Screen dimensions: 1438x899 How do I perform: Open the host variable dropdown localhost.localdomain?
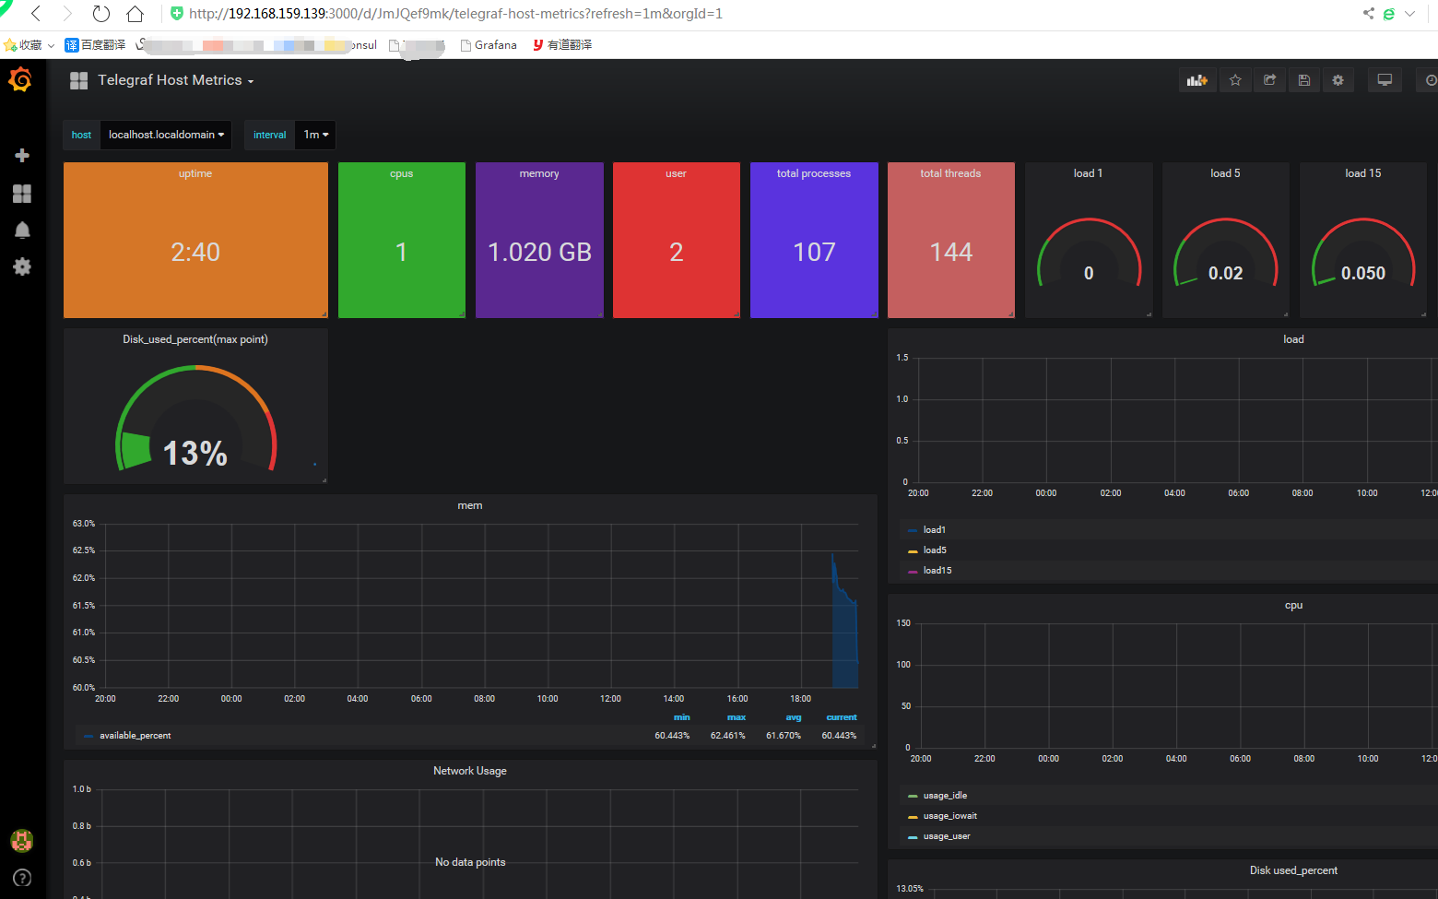click(166, 135)
